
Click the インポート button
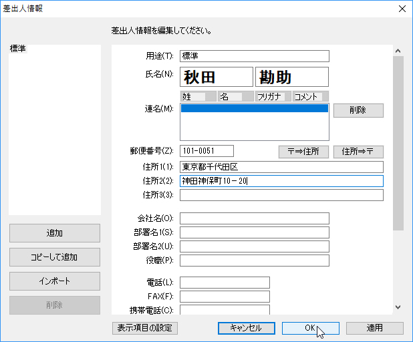(x=55, y=281)
